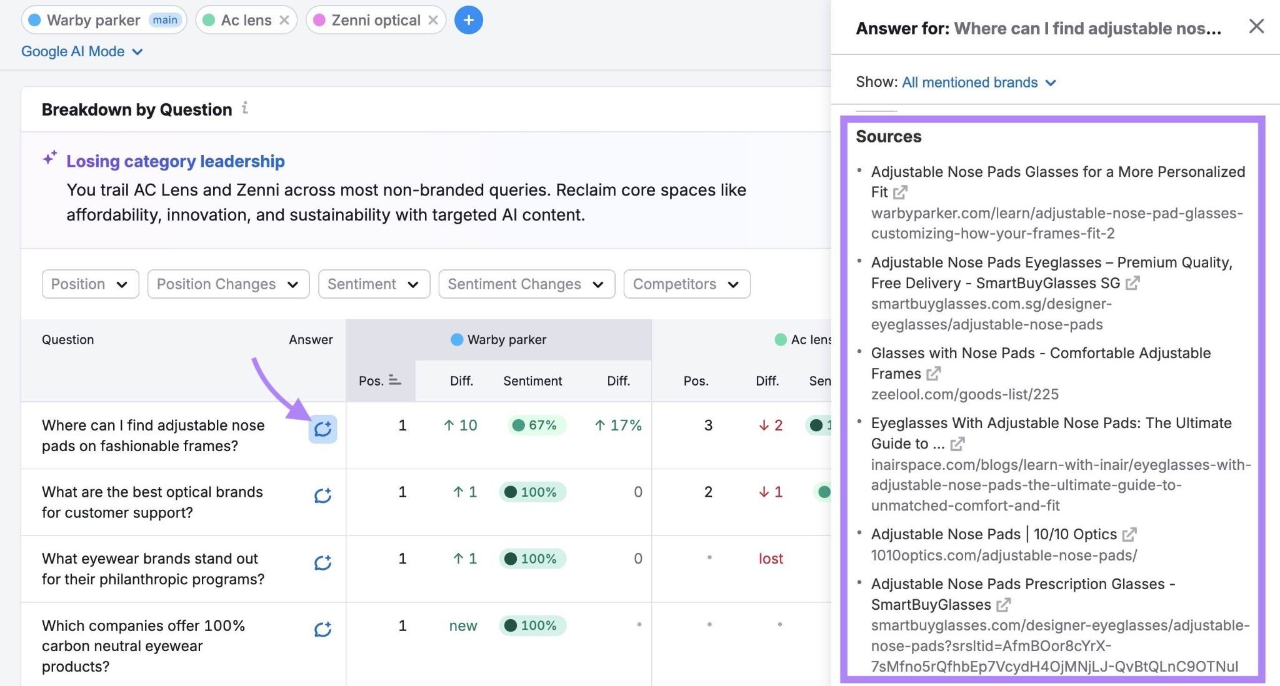Viewport: 1280px width, 686px height.
Task: Open external link icon for Warby Parker source
Action: pos(900,192)
